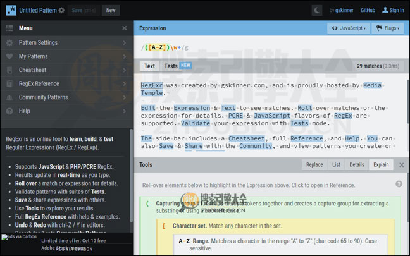This screenshot has width=410, height=256.
Task: Expand Cheatsheet chevron
Action: pos(125,70)
